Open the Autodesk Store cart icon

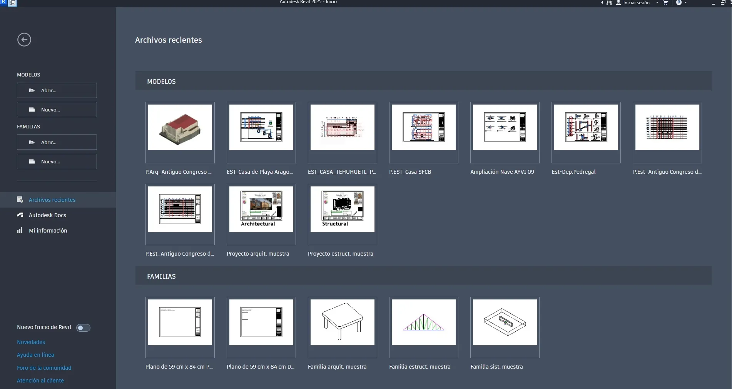pos(665,3)
